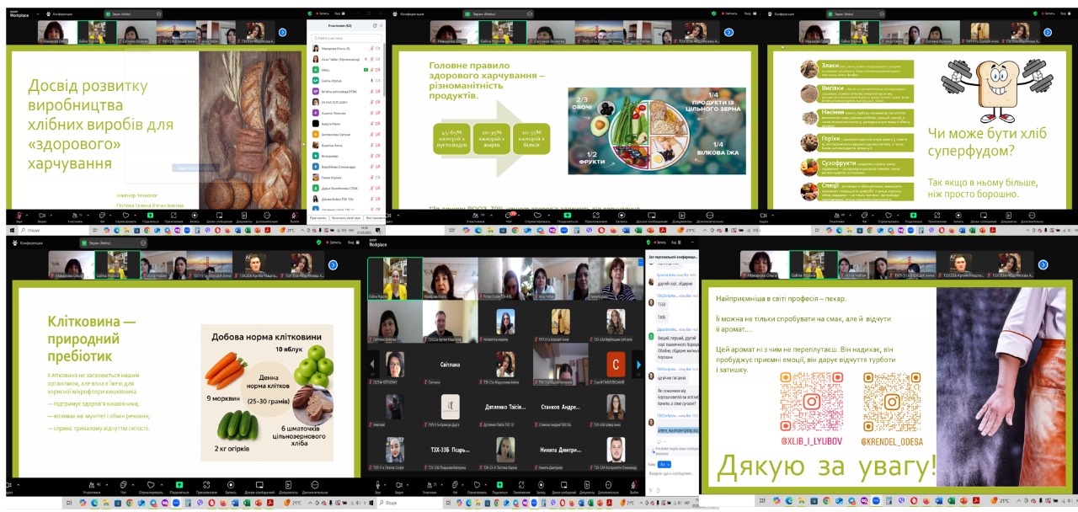1078x512 pixels.
Task: Click green Share button in bread title slide window
Action: point(150,216)
